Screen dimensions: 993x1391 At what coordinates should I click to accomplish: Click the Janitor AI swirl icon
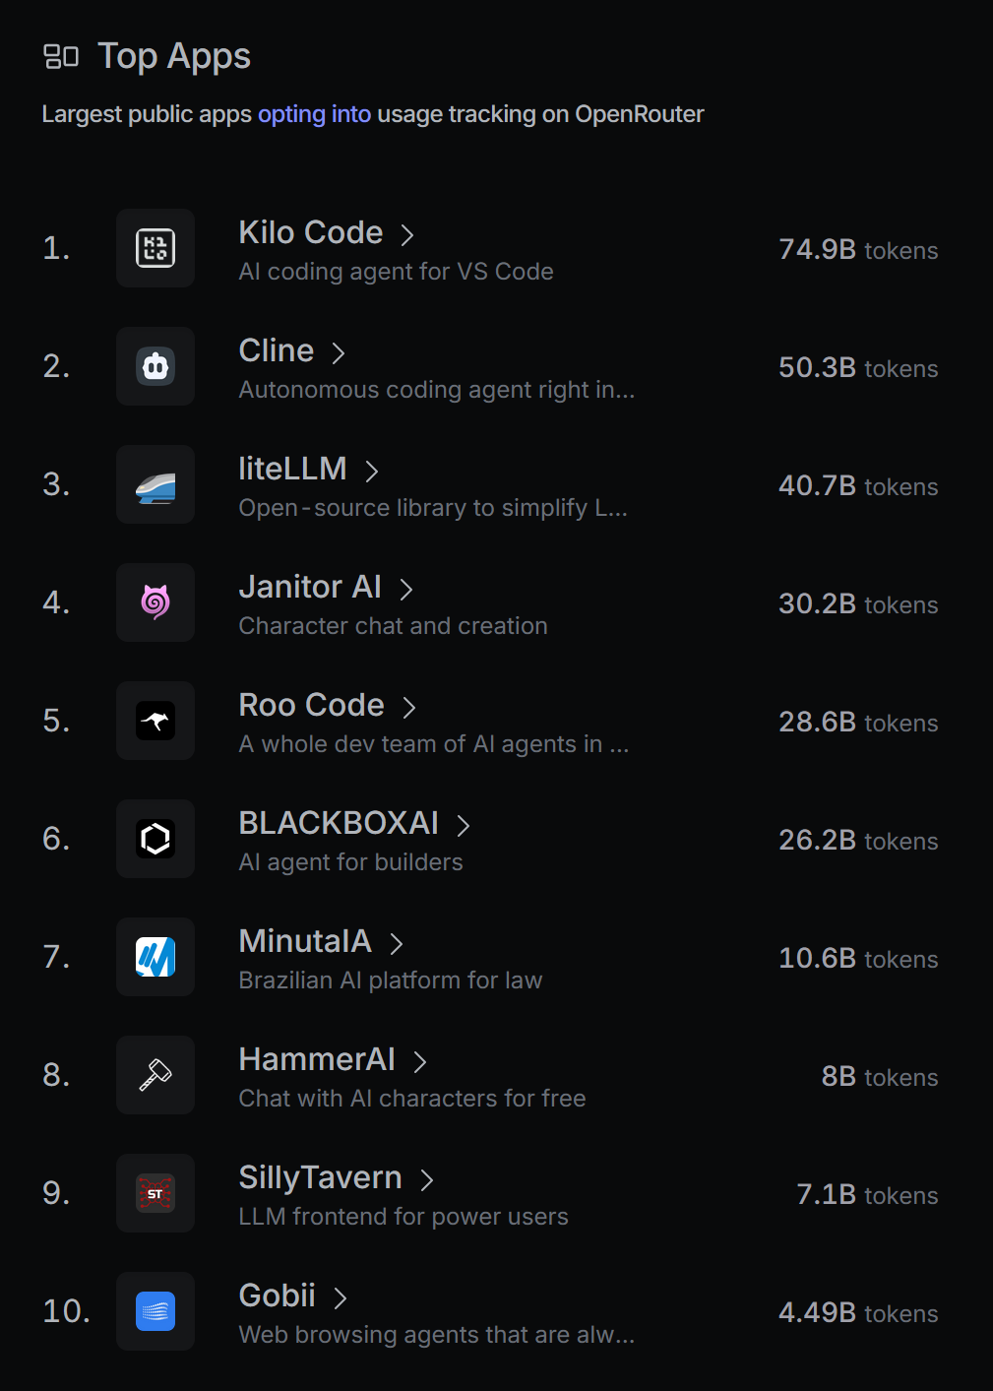click(x=155, y=602)
